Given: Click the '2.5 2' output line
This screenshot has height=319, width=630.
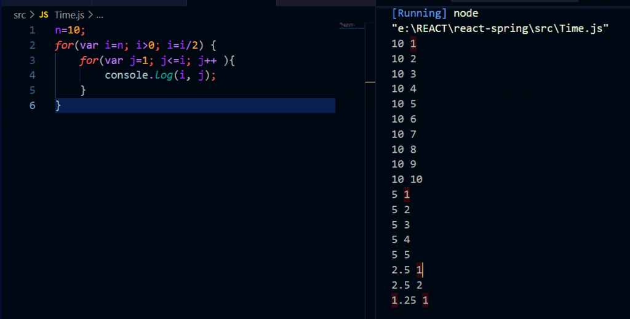Looking at the screenshot, I should tap(407, 285).
